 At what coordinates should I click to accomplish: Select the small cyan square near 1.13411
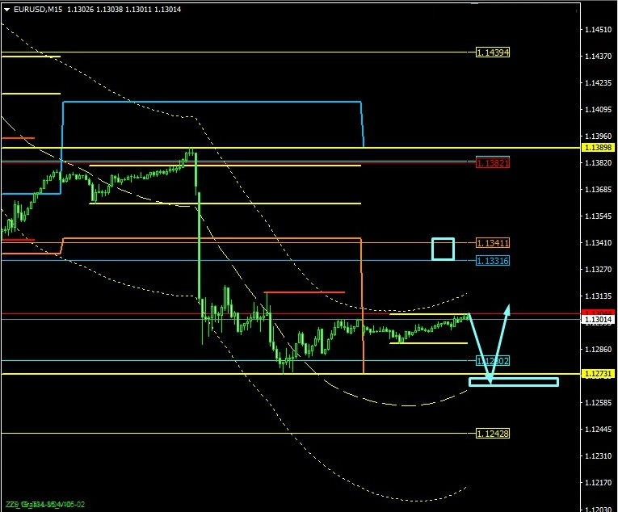(443, 249)
